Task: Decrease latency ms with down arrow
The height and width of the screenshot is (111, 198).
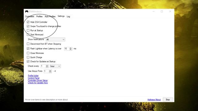Action: click(x=71, y=49)
